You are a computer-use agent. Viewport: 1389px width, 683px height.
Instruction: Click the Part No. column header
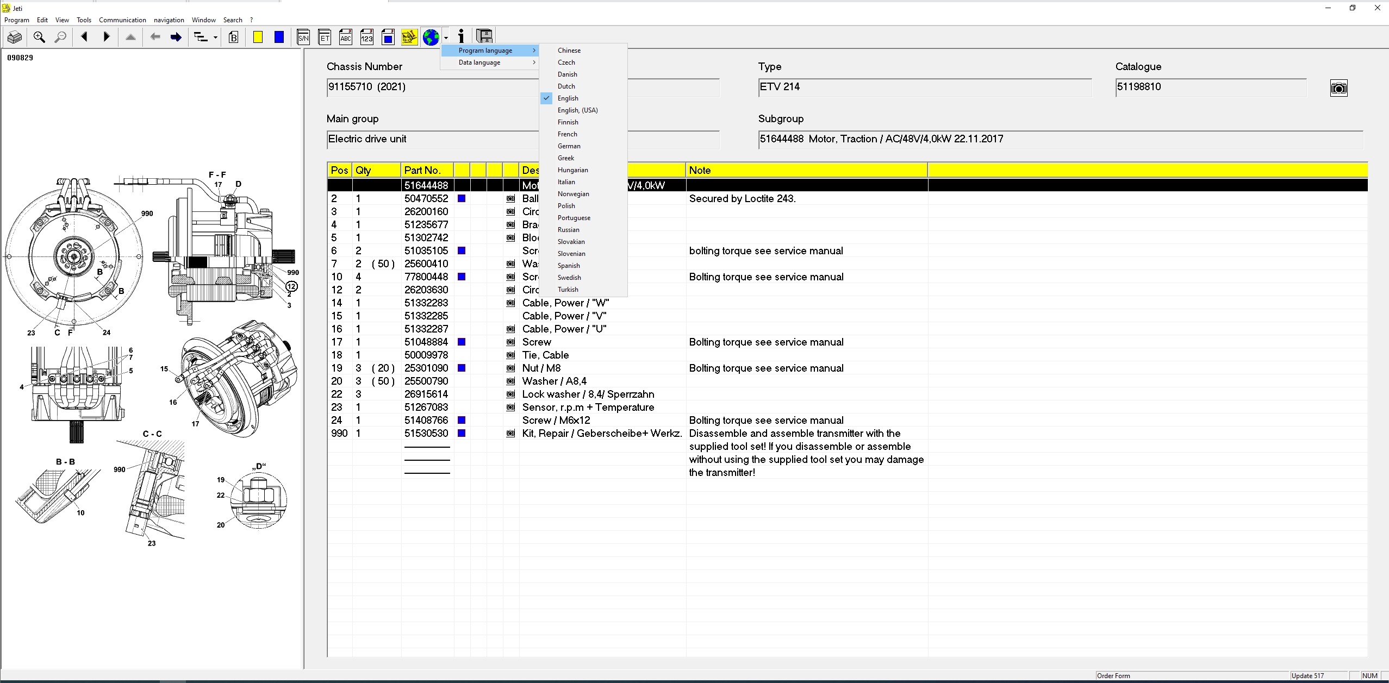pyautogui.click(x=427, y=170)
